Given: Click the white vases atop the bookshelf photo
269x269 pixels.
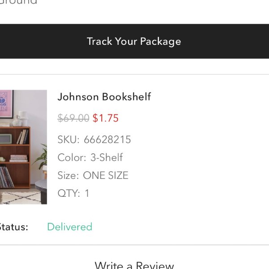Looking at the screenshot, I should 20,119.
